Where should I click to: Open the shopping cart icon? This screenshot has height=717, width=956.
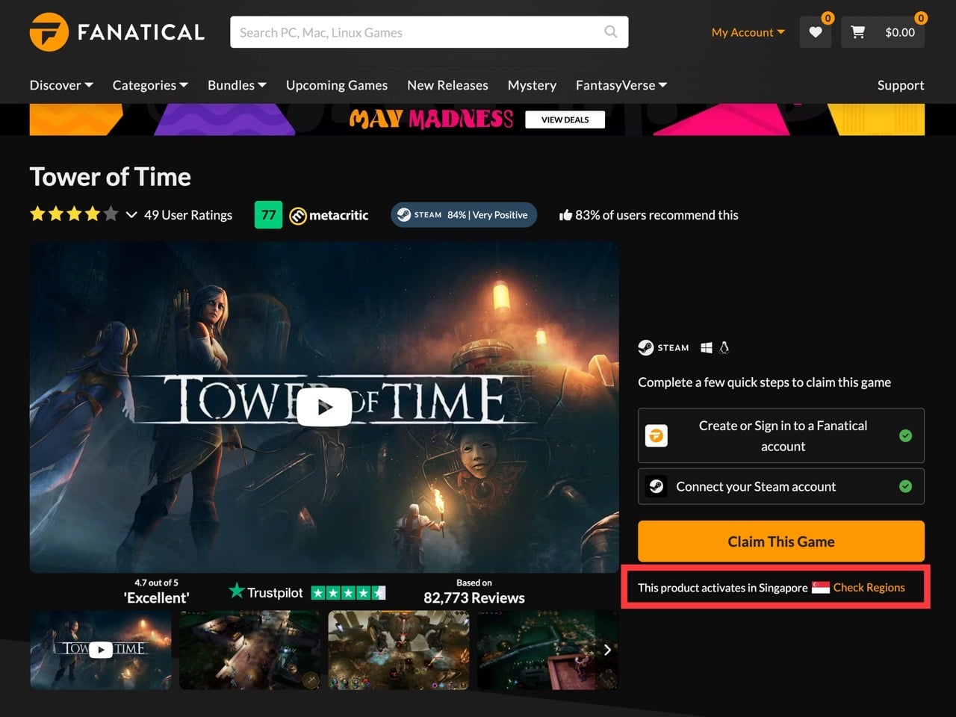[858, 32]
